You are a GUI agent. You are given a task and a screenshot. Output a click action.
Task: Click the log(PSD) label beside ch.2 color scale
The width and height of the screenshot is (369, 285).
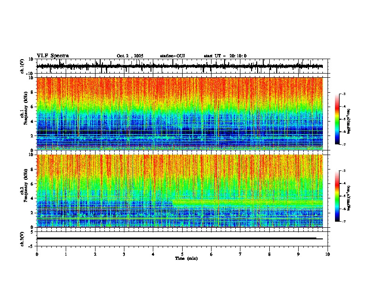coord(349,198)
